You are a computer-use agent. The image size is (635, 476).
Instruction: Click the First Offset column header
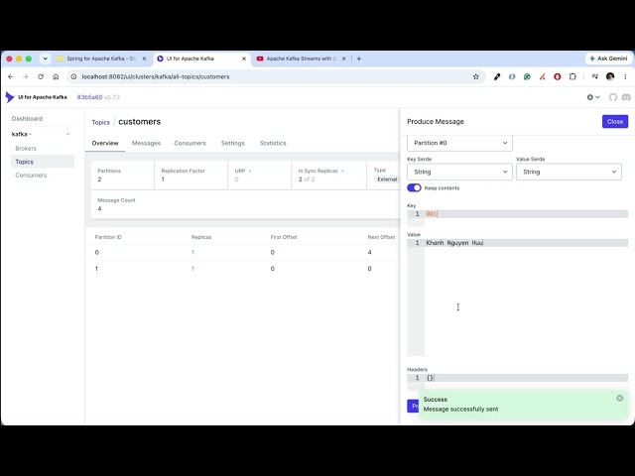point(284,237)
